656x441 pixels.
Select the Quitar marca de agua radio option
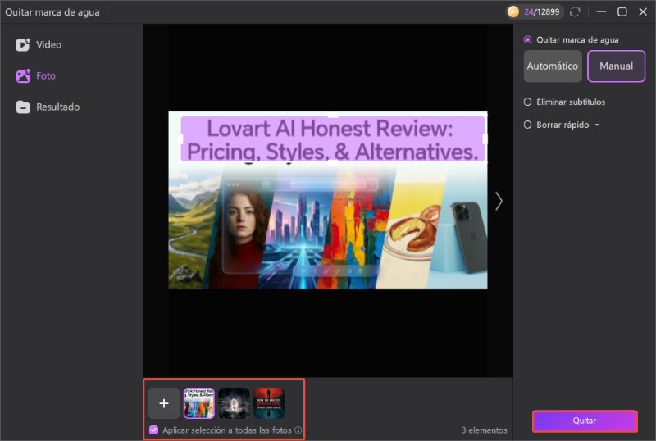[x=528, y=39]
